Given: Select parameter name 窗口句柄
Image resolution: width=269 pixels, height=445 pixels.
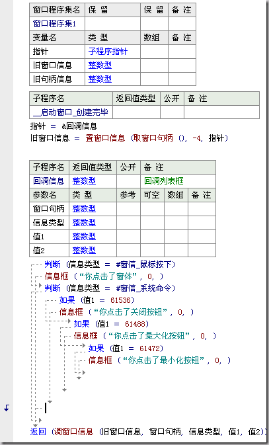Looking at the screenshot, I should [48, 209].
